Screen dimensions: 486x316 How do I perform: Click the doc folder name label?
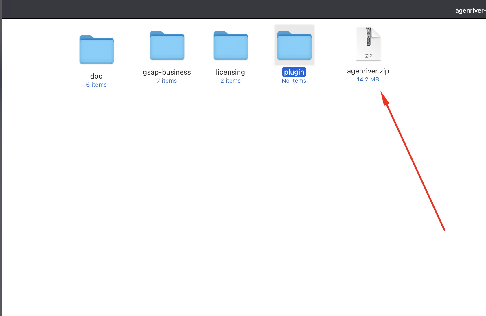[96, 76]
